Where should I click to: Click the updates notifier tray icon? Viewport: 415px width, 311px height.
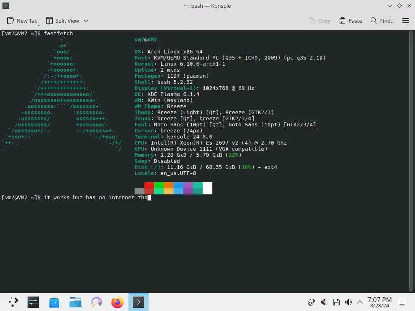point(312,302)
